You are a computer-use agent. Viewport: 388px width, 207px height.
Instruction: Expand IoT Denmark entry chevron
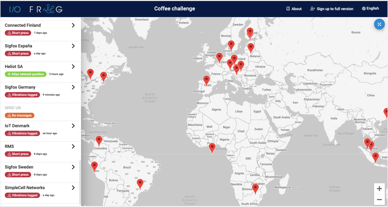click(x=73, y=126)
